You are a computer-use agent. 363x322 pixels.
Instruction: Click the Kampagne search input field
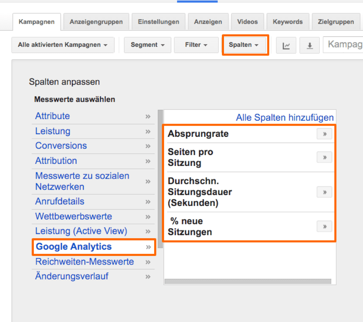coord(344,45)
